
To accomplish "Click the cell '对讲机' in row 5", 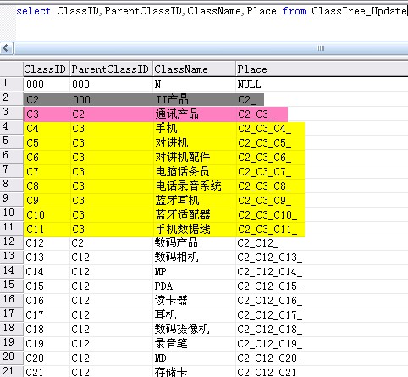I will pyautogui.click(x=172, y=143).
